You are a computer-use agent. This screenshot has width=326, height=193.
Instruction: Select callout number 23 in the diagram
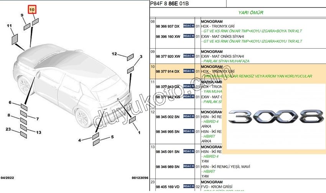pyautogui.click(x=8, y=129)
